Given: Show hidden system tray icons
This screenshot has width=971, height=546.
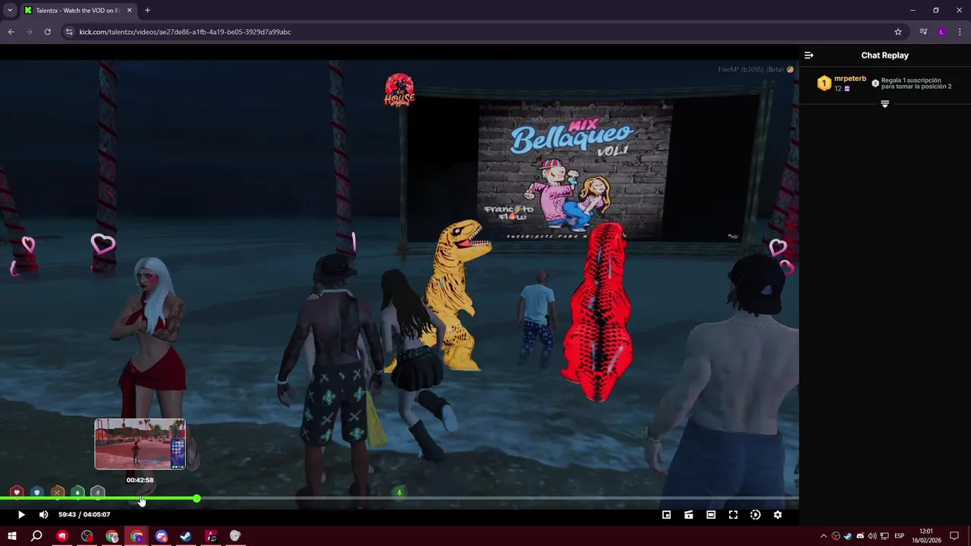Looking at the screenshot, I should pos(824,536).
